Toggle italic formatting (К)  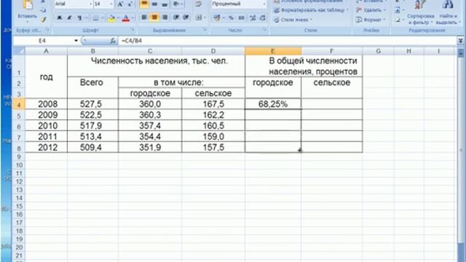pyautogui.click(x=69, y=18)
